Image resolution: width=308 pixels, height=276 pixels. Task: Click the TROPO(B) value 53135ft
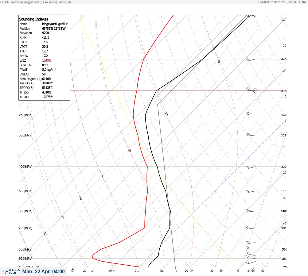tap(47, 88)
